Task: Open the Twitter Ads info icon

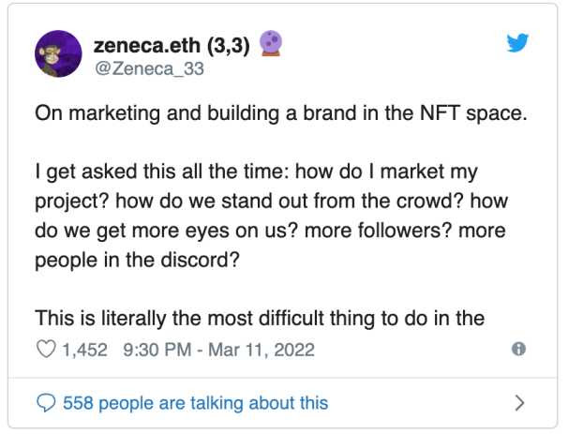Action: [x=518, y=349]
